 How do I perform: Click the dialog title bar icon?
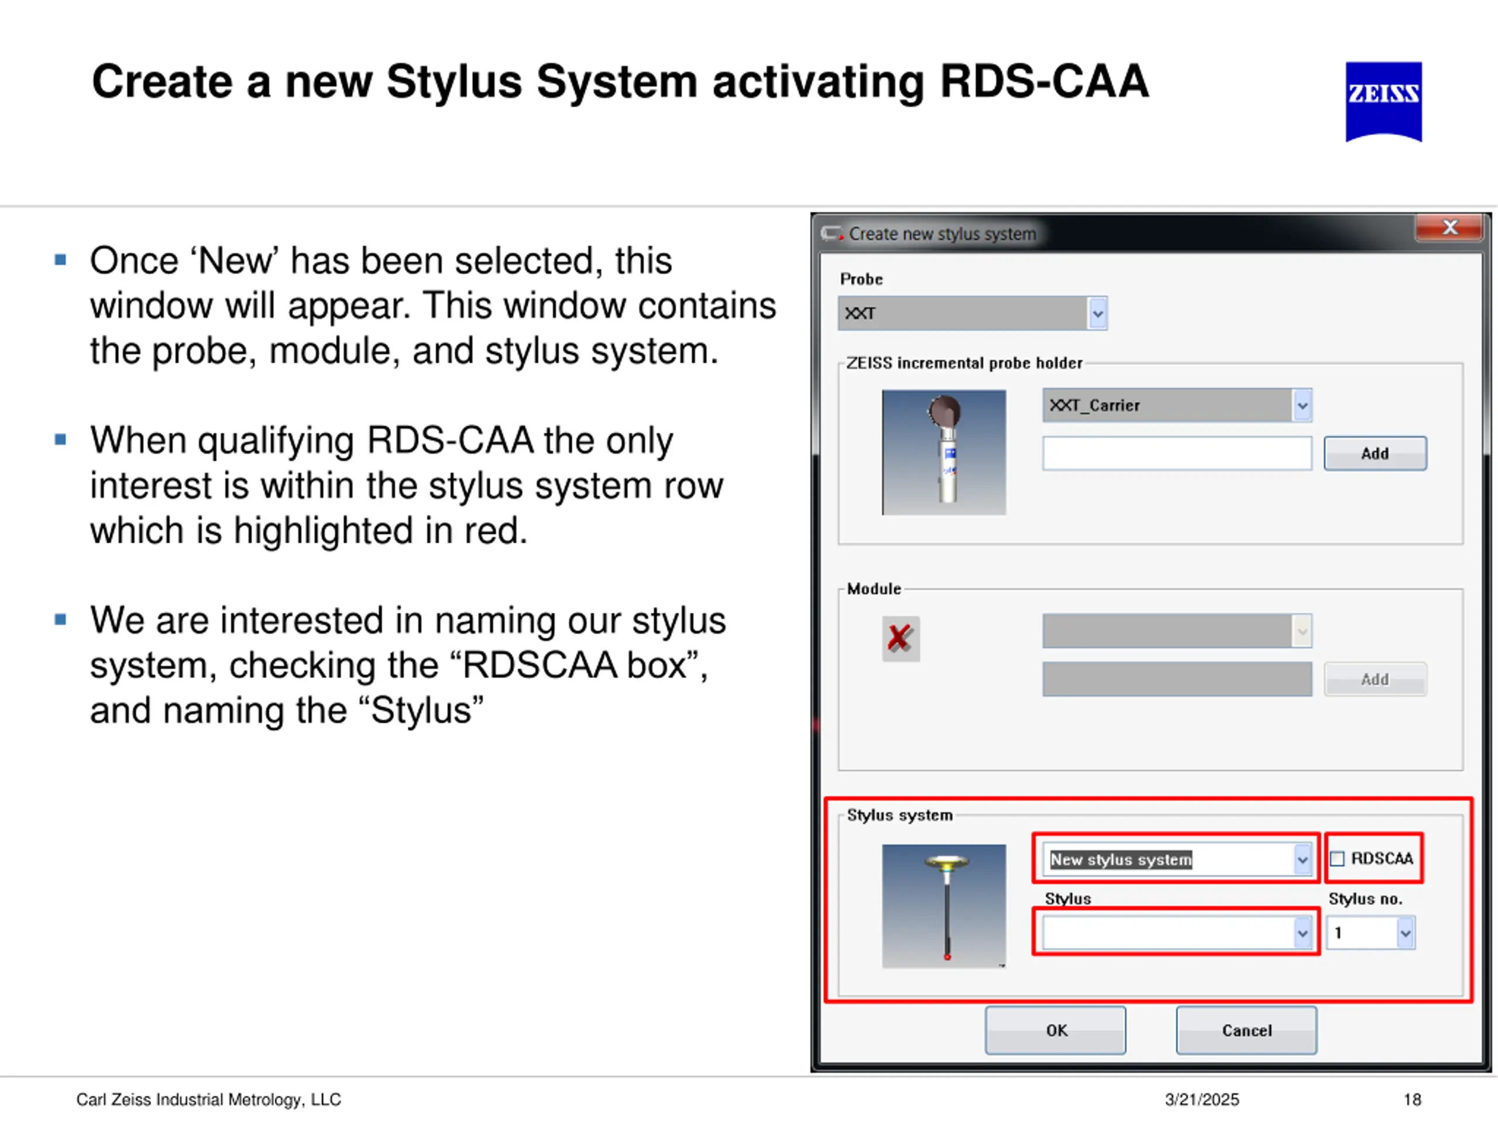click(x=831, y=234)
